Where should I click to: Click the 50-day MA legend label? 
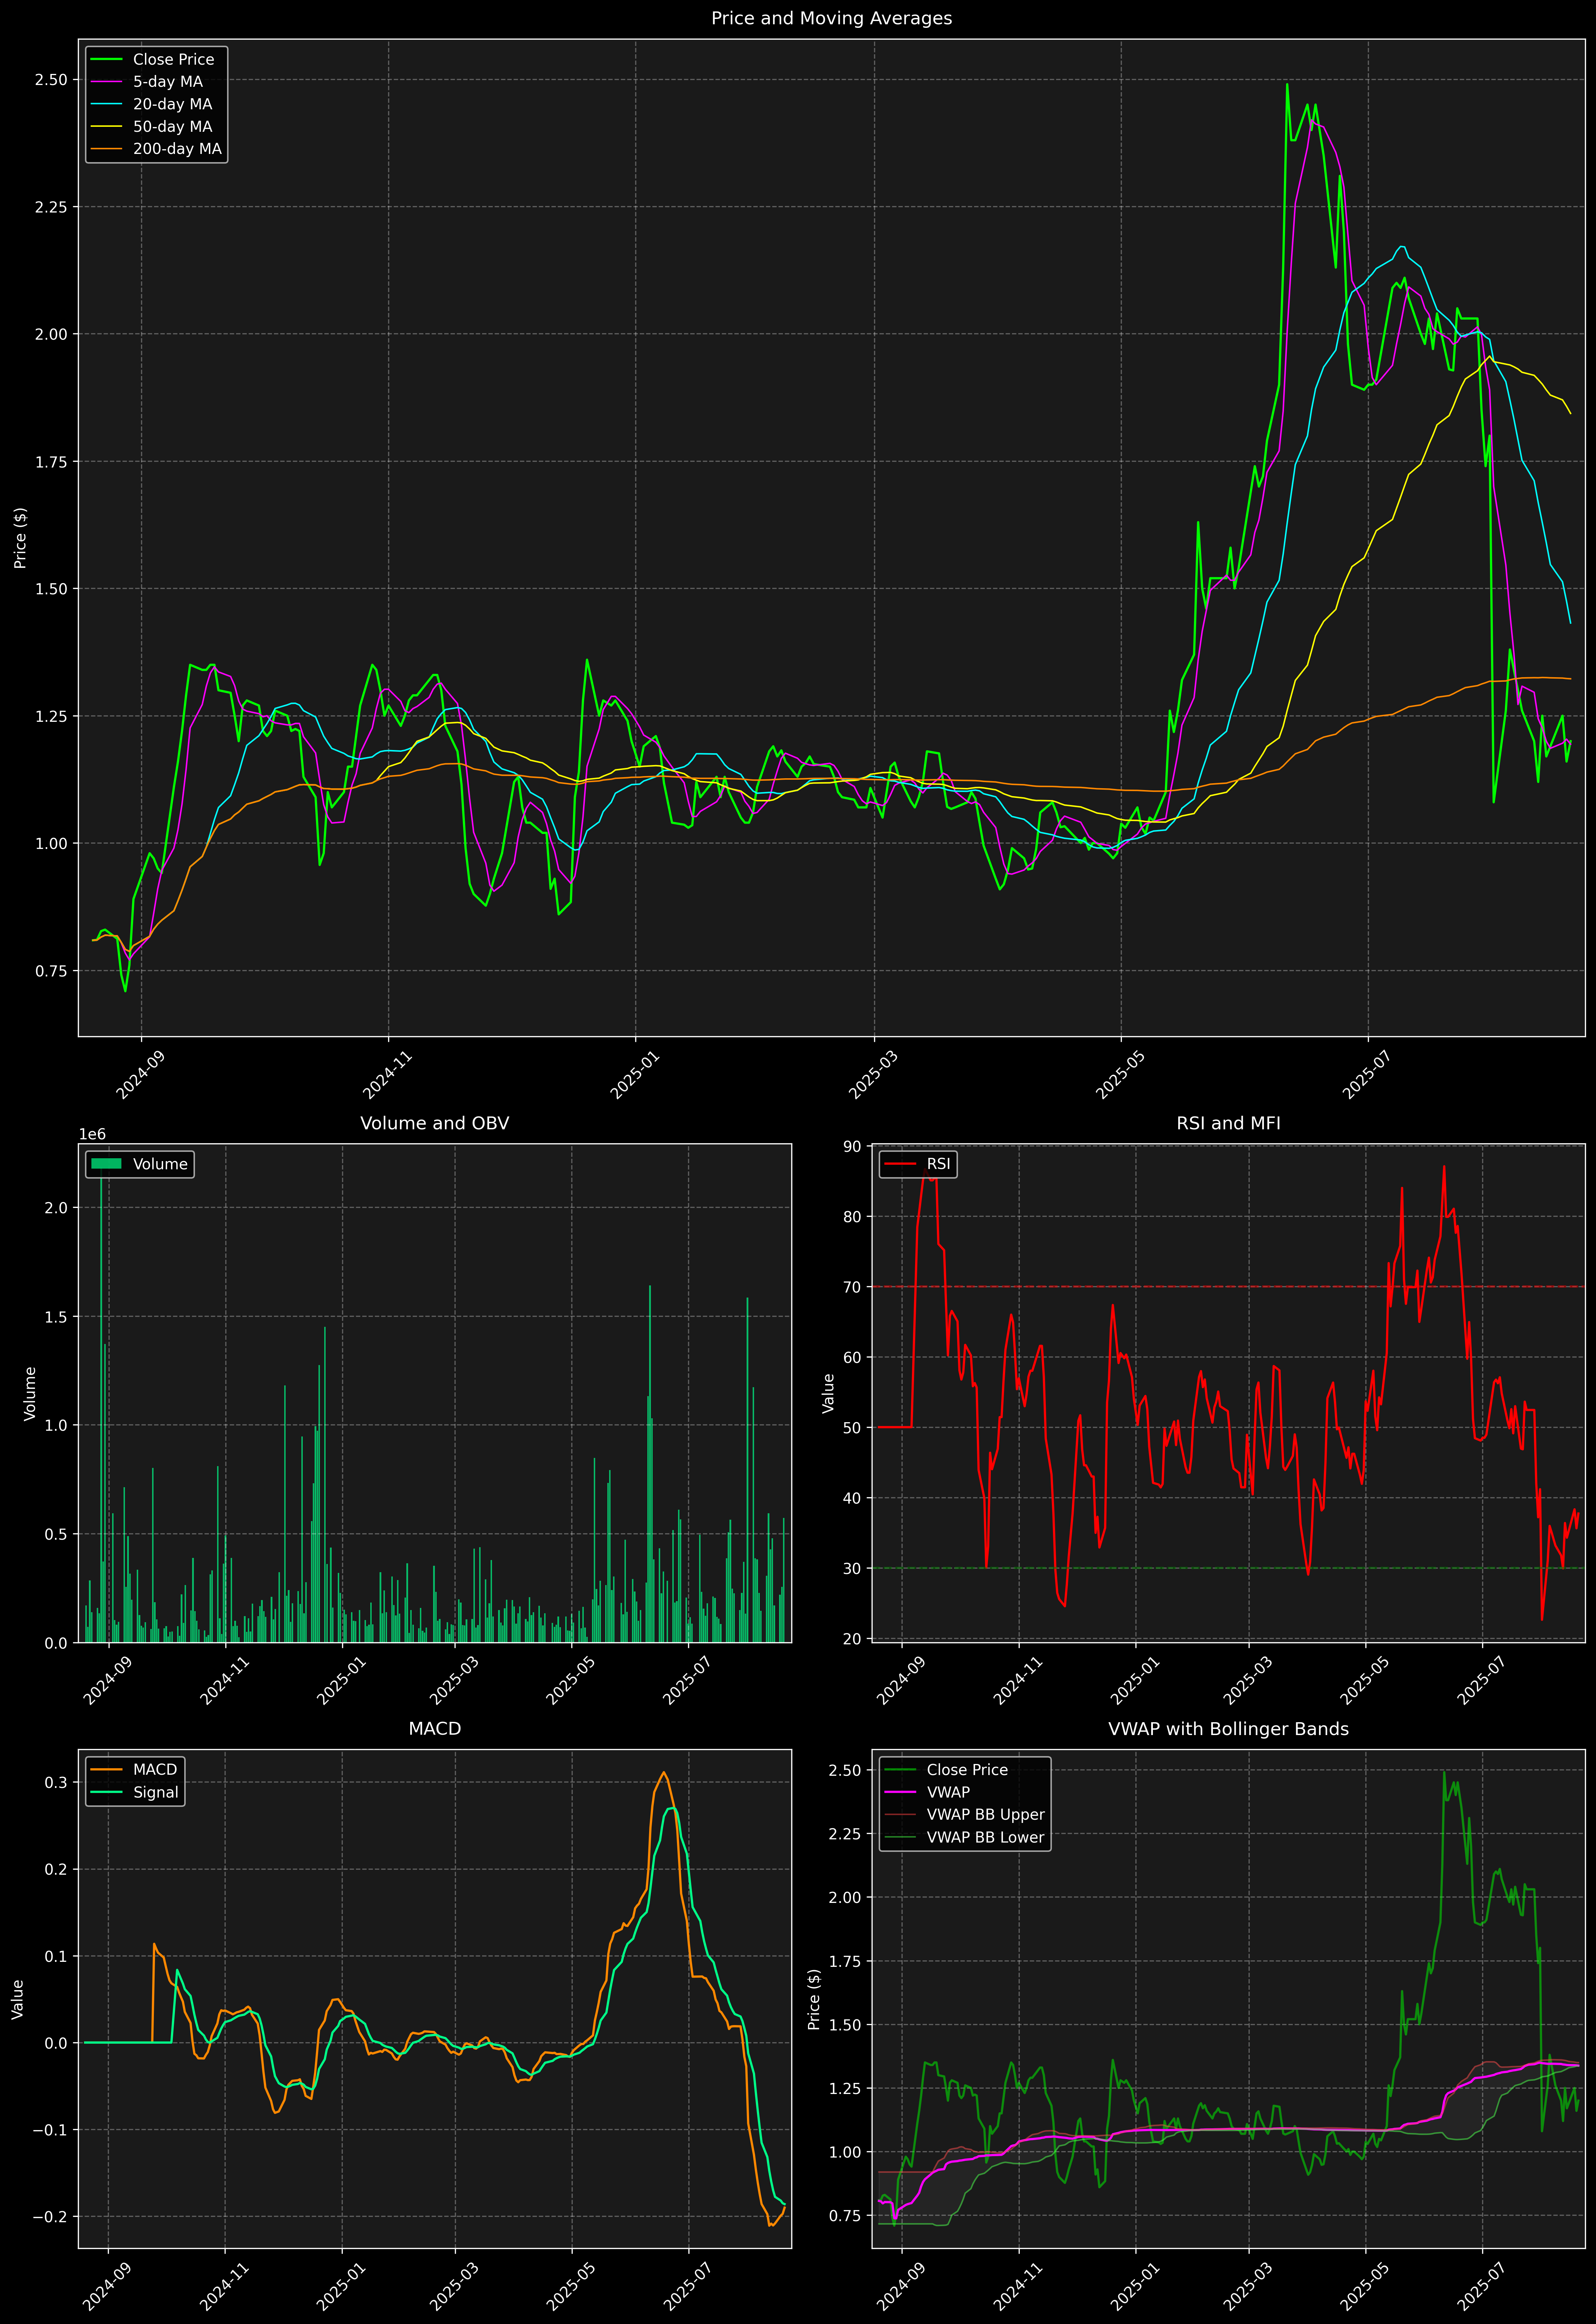(x=172, y=127)
